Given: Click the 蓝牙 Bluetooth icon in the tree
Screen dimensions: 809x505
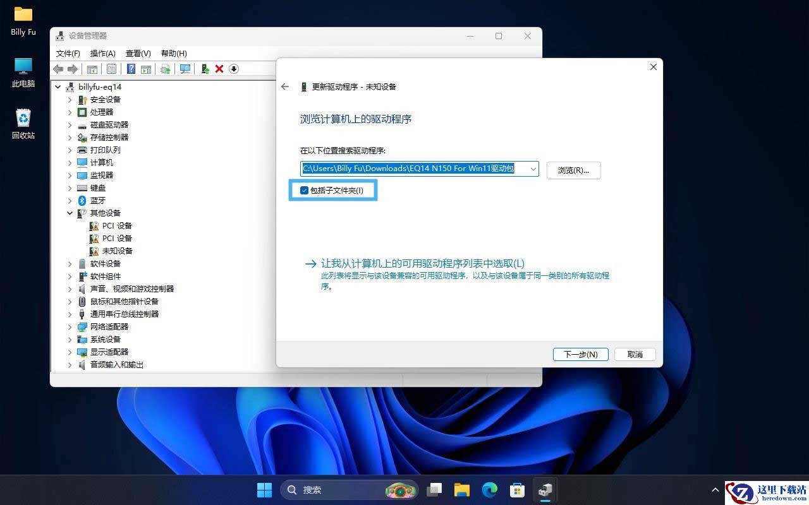Looking at the screenshot, I should 82,201.
